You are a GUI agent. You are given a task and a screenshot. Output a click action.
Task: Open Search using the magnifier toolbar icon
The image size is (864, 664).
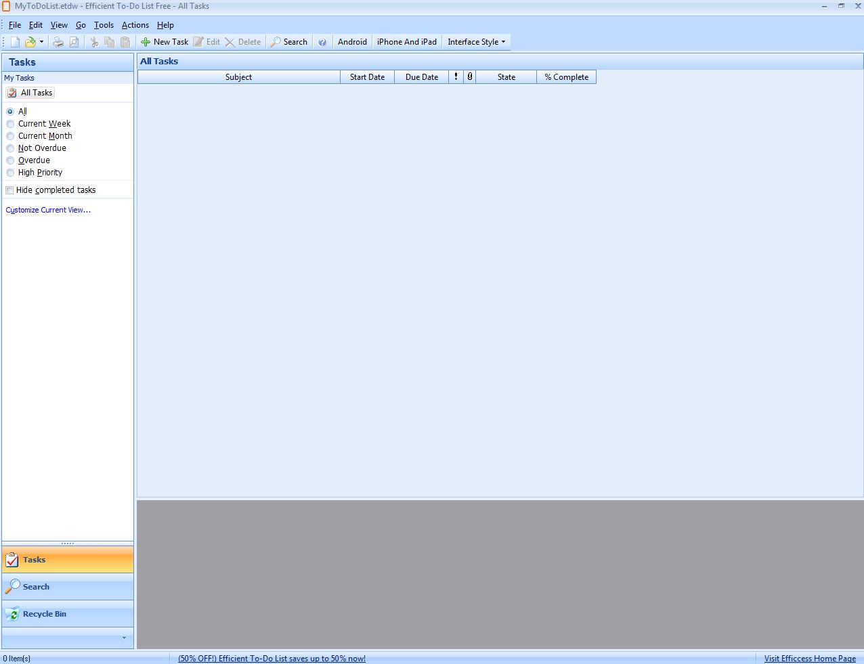tap(289, 41)
